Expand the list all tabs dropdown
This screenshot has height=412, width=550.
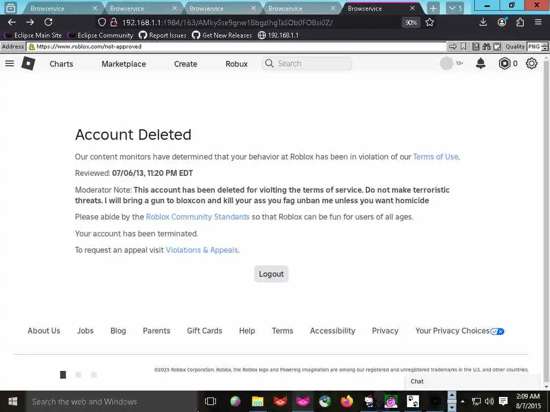click(x=455, y=8)
